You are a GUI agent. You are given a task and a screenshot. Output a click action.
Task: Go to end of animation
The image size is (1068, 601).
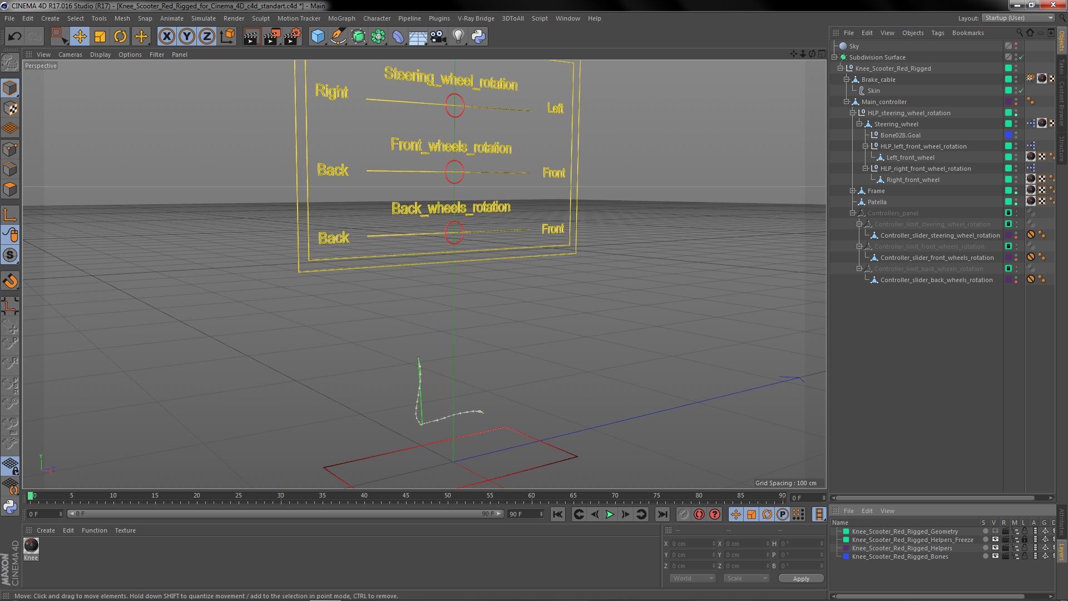click(662, 514)
